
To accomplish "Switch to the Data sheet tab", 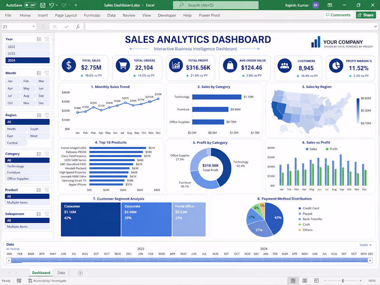I will 61,273.
